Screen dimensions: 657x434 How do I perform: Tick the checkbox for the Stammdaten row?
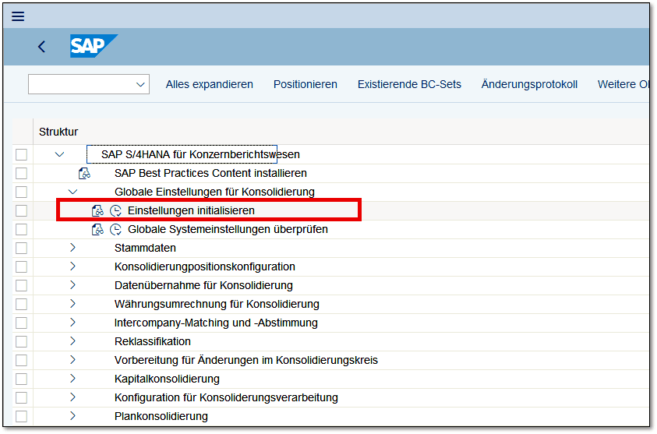21,248
